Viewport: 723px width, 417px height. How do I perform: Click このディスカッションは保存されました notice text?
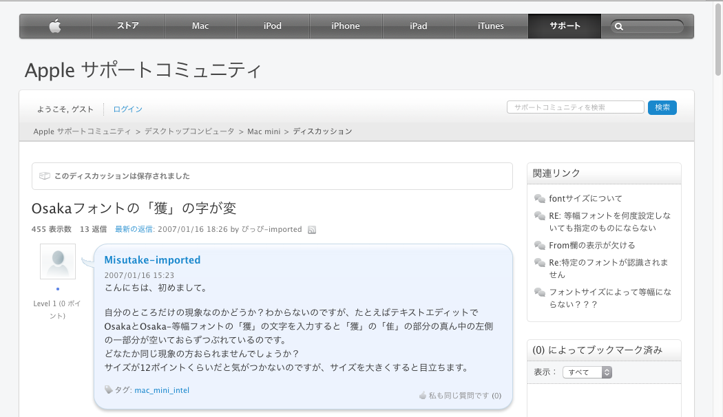tap(122, 176)
